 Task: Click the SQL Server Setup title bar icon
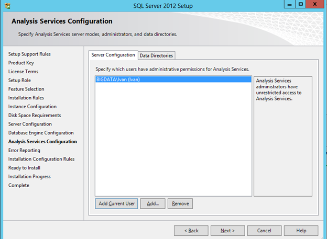7,6
